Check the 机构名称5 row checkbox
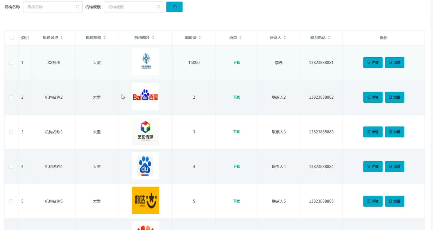 click(11, 201)
